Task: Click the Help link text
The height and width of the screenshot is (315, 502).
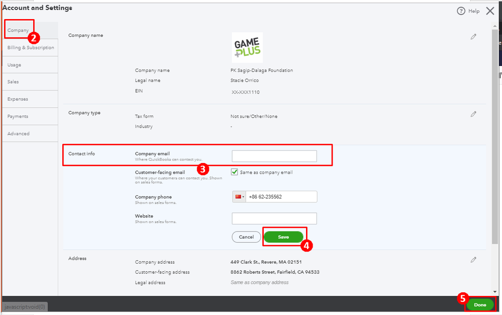Action: [x=474, y=11]
